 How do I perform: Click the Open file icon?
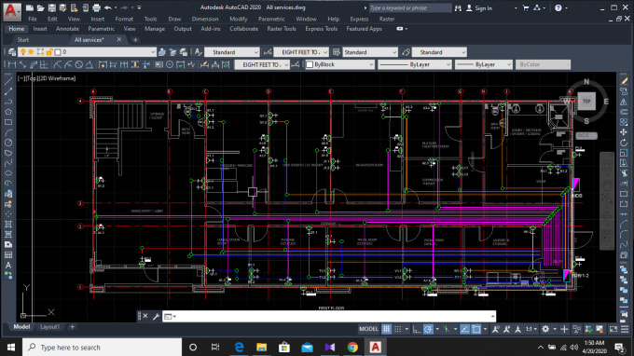40,7
